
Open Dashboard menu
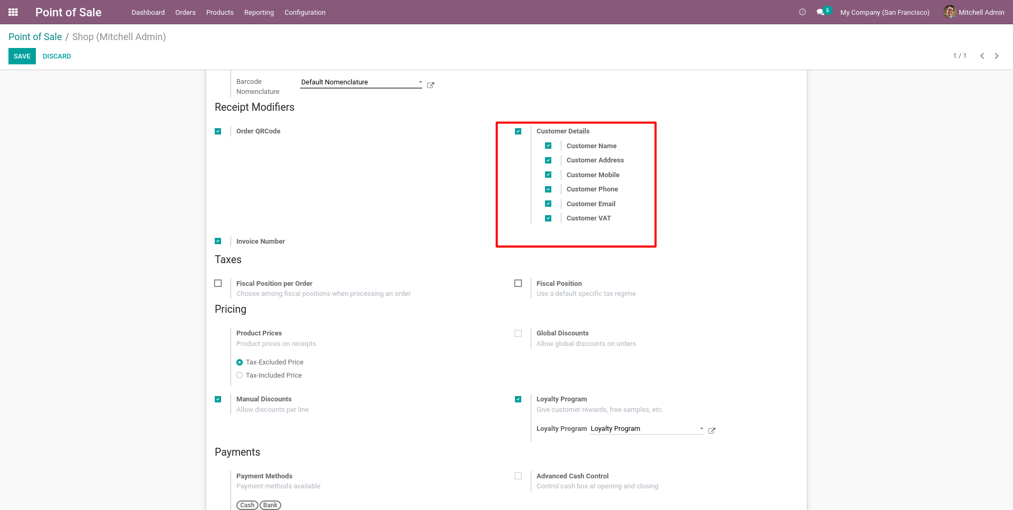tap(148, 12)
